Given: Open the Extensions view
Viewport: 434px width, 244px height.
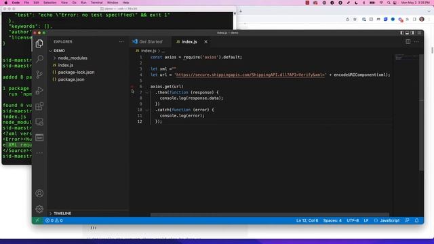Looking at the screenshot, I should pyautogui.click(x=39, y=106).
